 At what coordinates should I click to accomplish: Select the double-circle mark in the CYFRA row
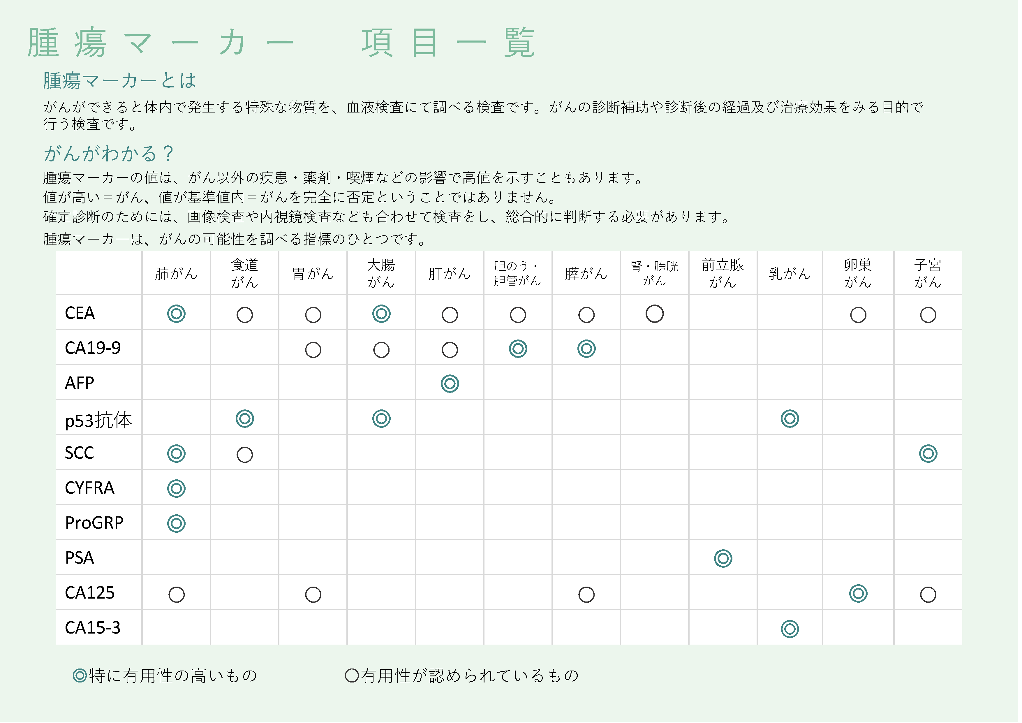(x=176, y=489)
